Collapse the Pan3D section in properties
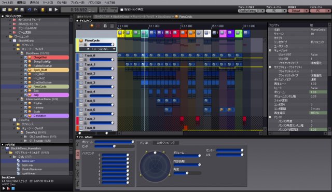 pos(270,117)
